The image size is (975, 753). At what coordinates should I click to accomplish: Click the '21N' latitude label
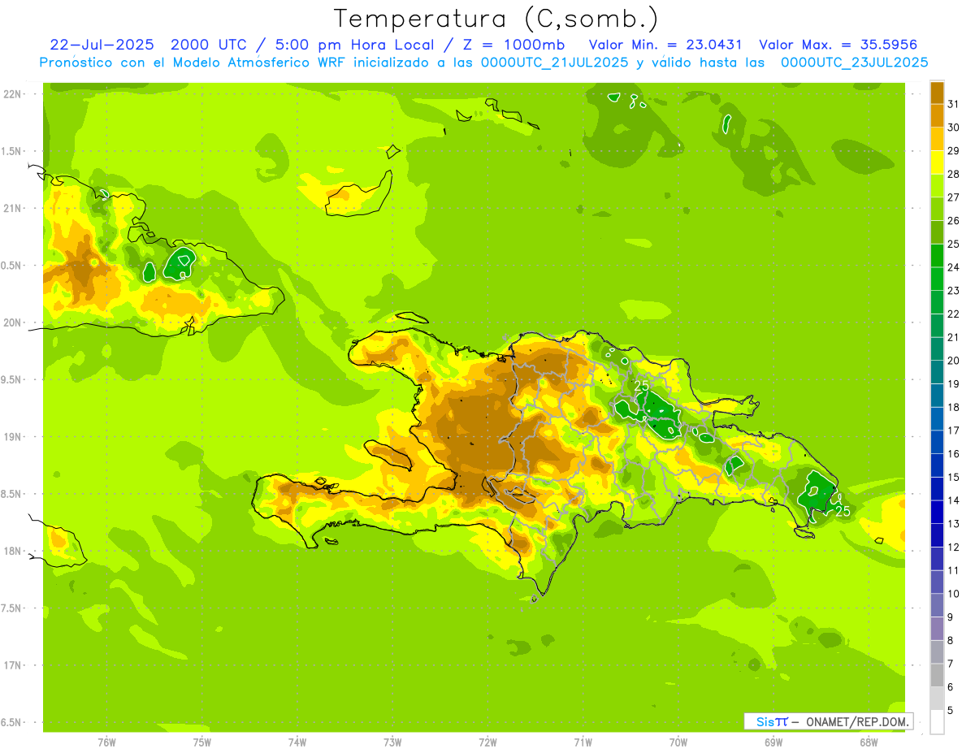13,208
